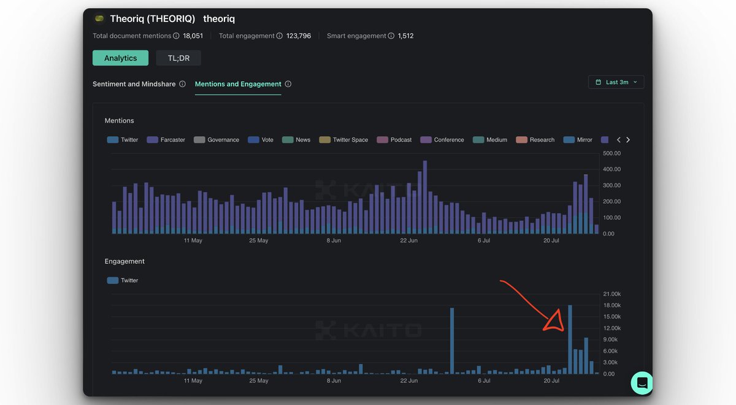Click the Total document mentions value 18,051
This screenshot has width=736, height=405.
[x=193, y=36]
